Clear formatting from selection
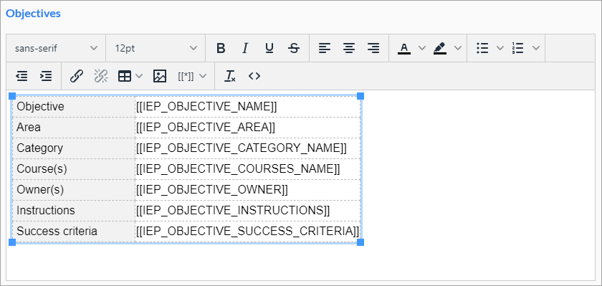The image size is (602, 286). tap(230, 77)
